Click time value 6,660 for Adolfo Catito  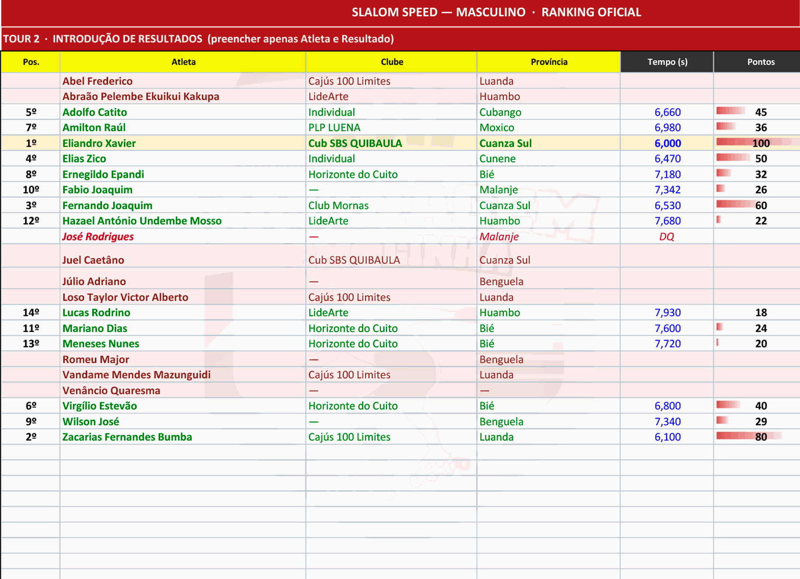[668, 112]
